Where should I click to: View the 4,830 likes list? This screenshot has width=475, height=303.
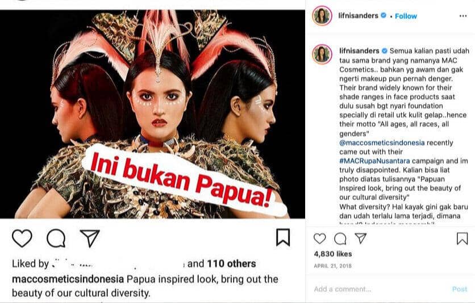click(332, 254)
